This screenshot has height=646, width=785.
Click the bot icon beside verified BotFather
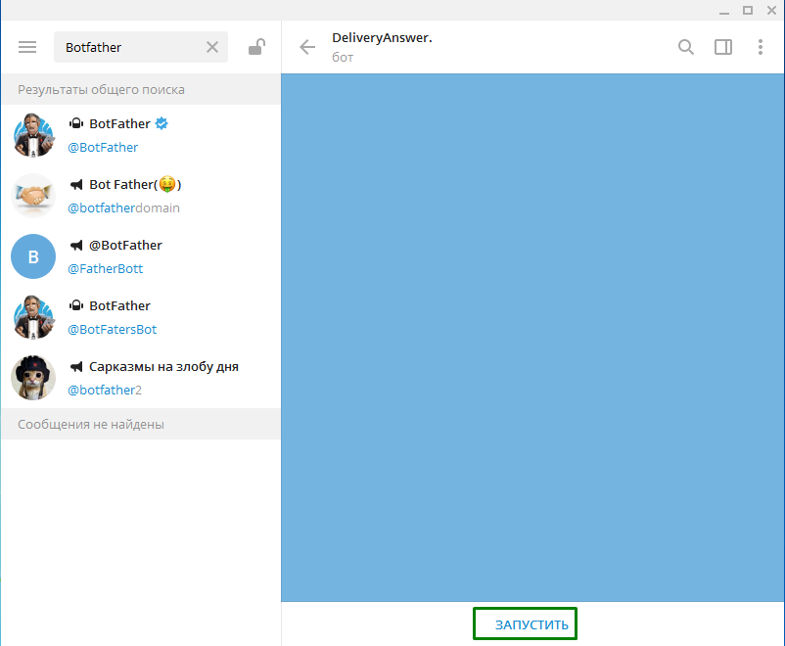pyautogui.click(x=76, y=123)
